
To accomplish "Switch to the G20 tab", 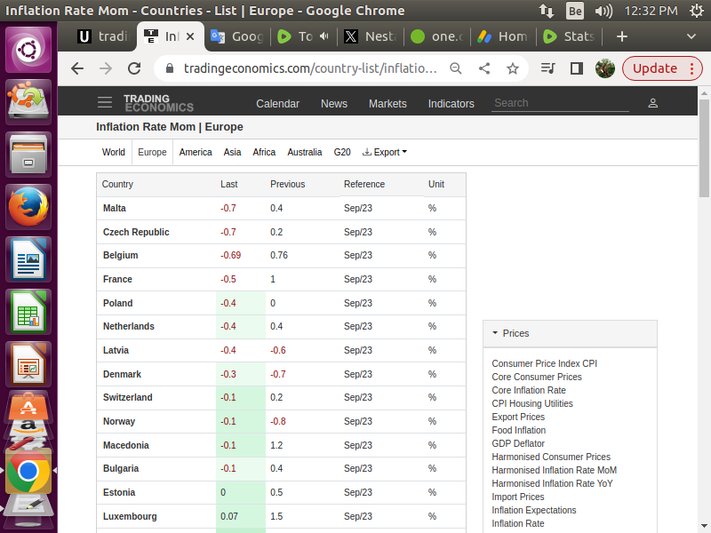I will click(x=342, y=152).
